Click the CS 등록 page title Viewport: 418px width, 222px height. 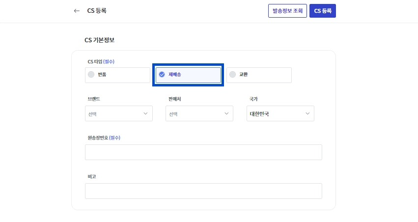tap(97, 11)
